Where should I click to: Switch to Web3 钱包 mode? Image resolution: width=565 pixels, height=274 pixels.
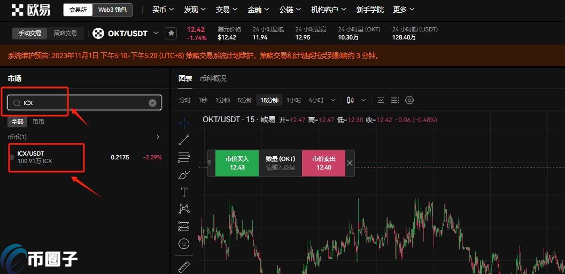click(112, 10)
